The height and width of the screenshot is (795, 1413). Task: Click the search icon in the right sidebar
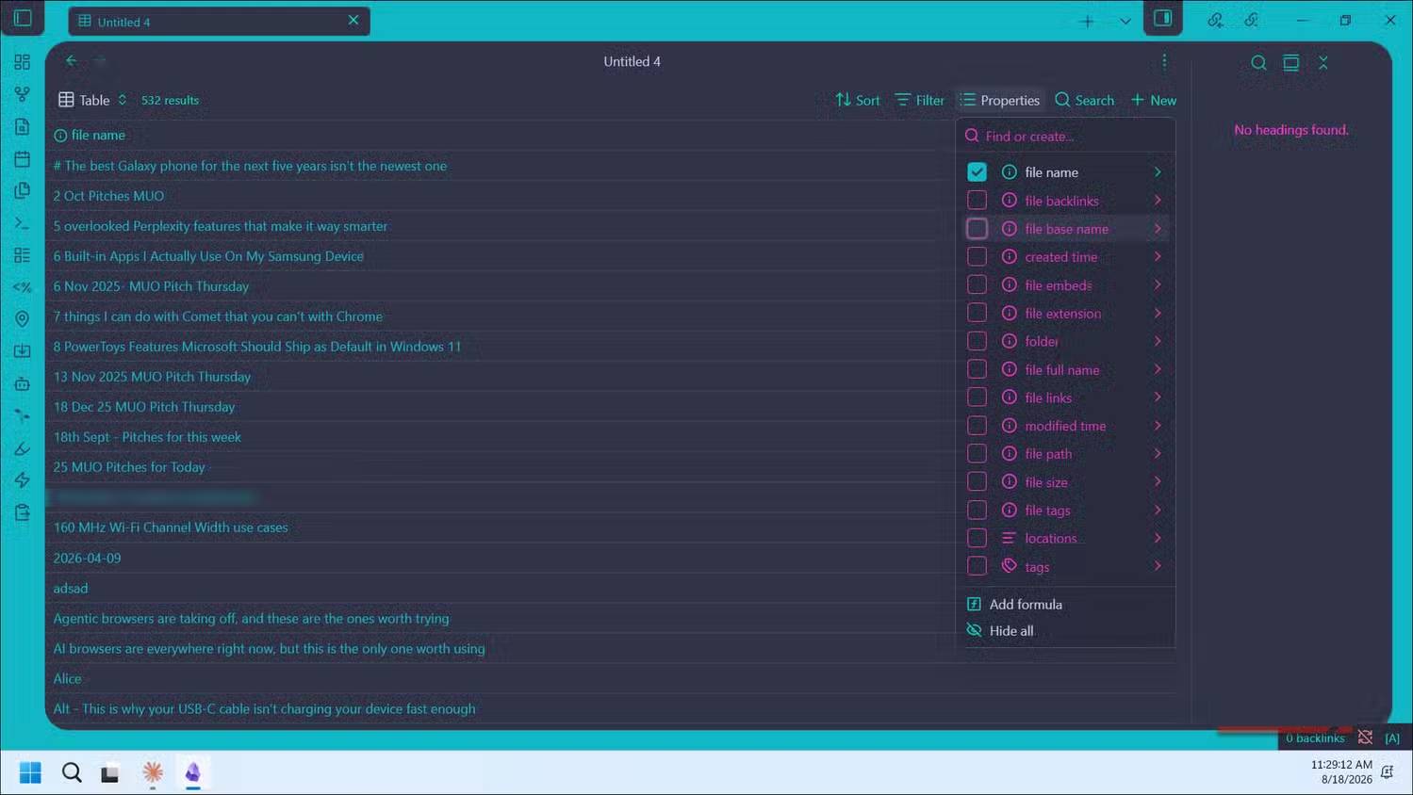point(1258,62)
